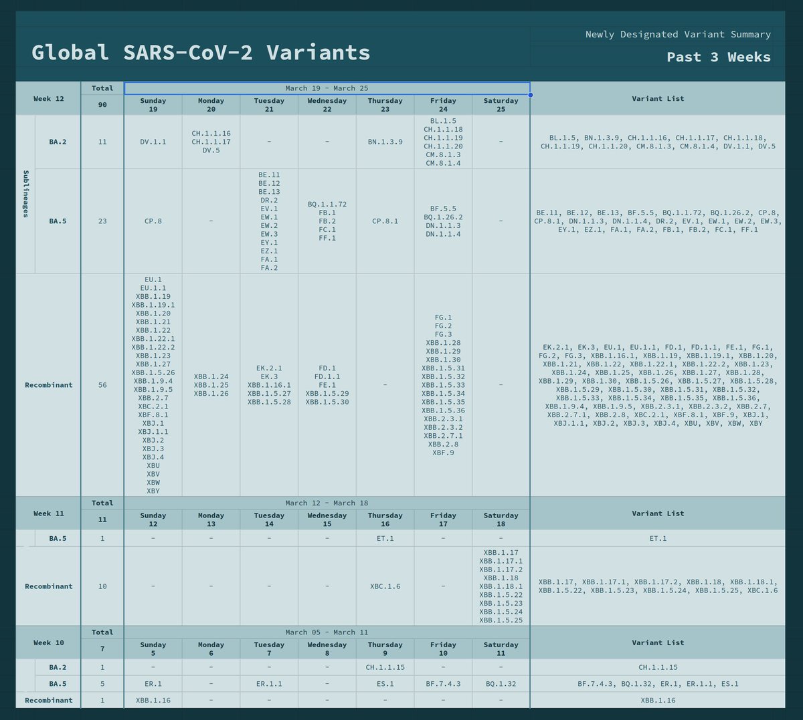Select the Week 12 BA.2 Variant List cell

point(658,142)
